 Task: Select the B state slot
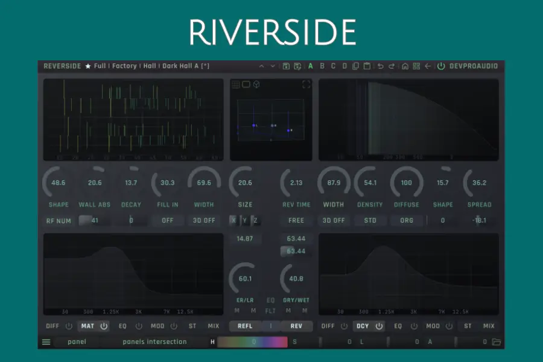click(322, 66)
